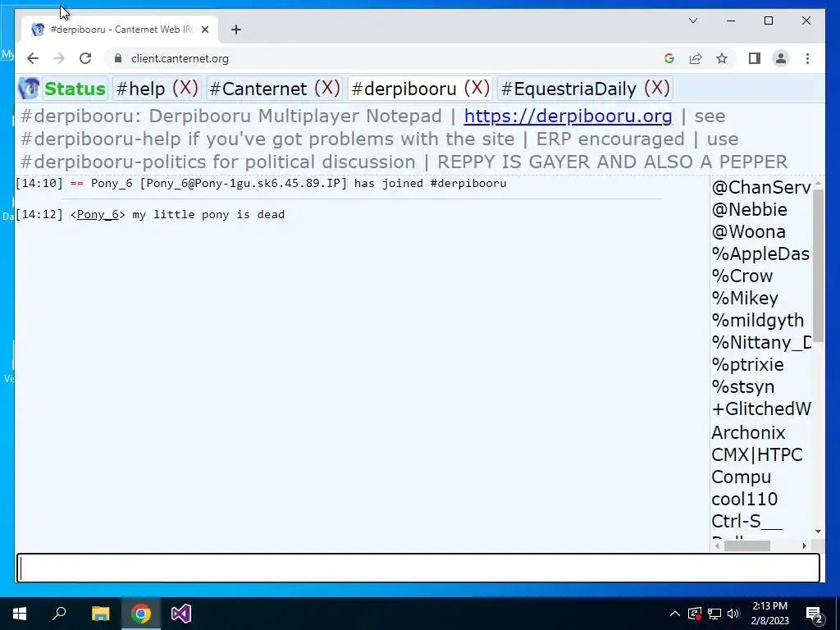
Task: Open Chrome three-dot menu
Action: tap(807, 58)
